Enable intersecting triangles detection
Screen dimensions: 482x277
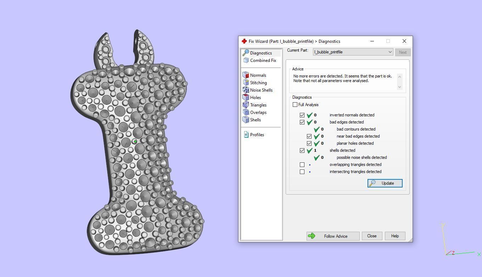coord(302,172)
